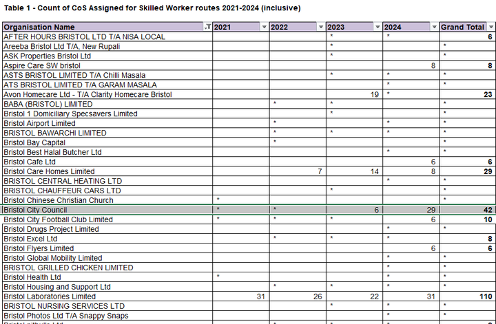Viewport: 496px width, 324px height.
Task: Open the 2022 column filter dropdown
Action: point(321,27)
